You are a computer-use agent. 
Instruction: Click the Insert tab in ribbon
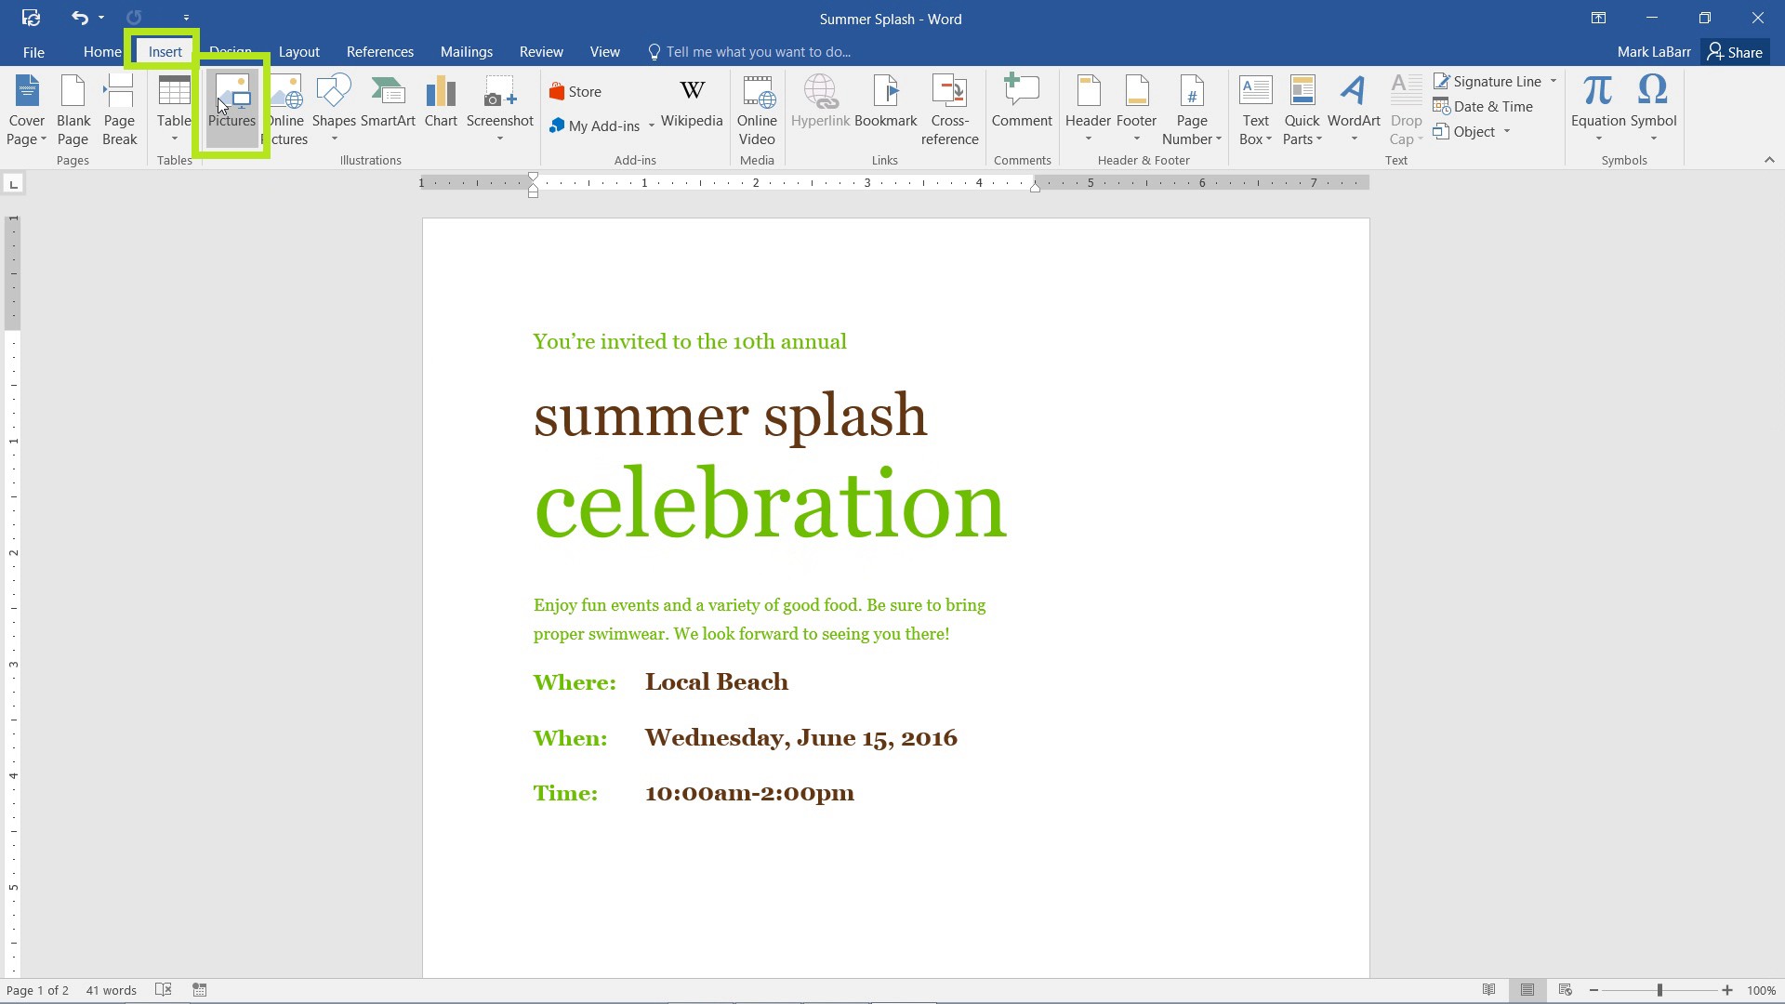165,51
